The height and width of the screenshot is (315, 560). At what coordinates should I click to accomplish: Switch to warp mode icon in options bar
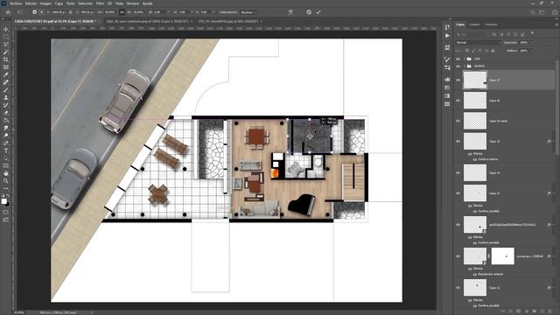[x=290, y=12]
